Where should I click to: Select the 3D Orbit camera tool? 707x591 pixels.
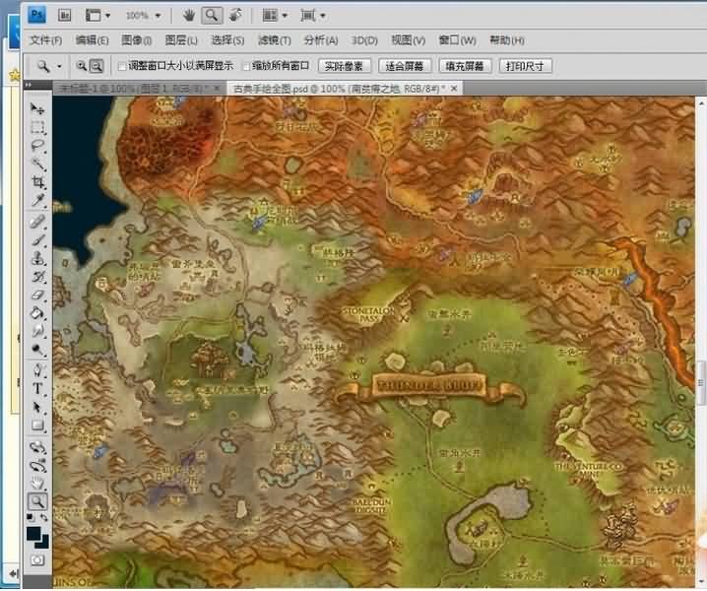[37, 465]
